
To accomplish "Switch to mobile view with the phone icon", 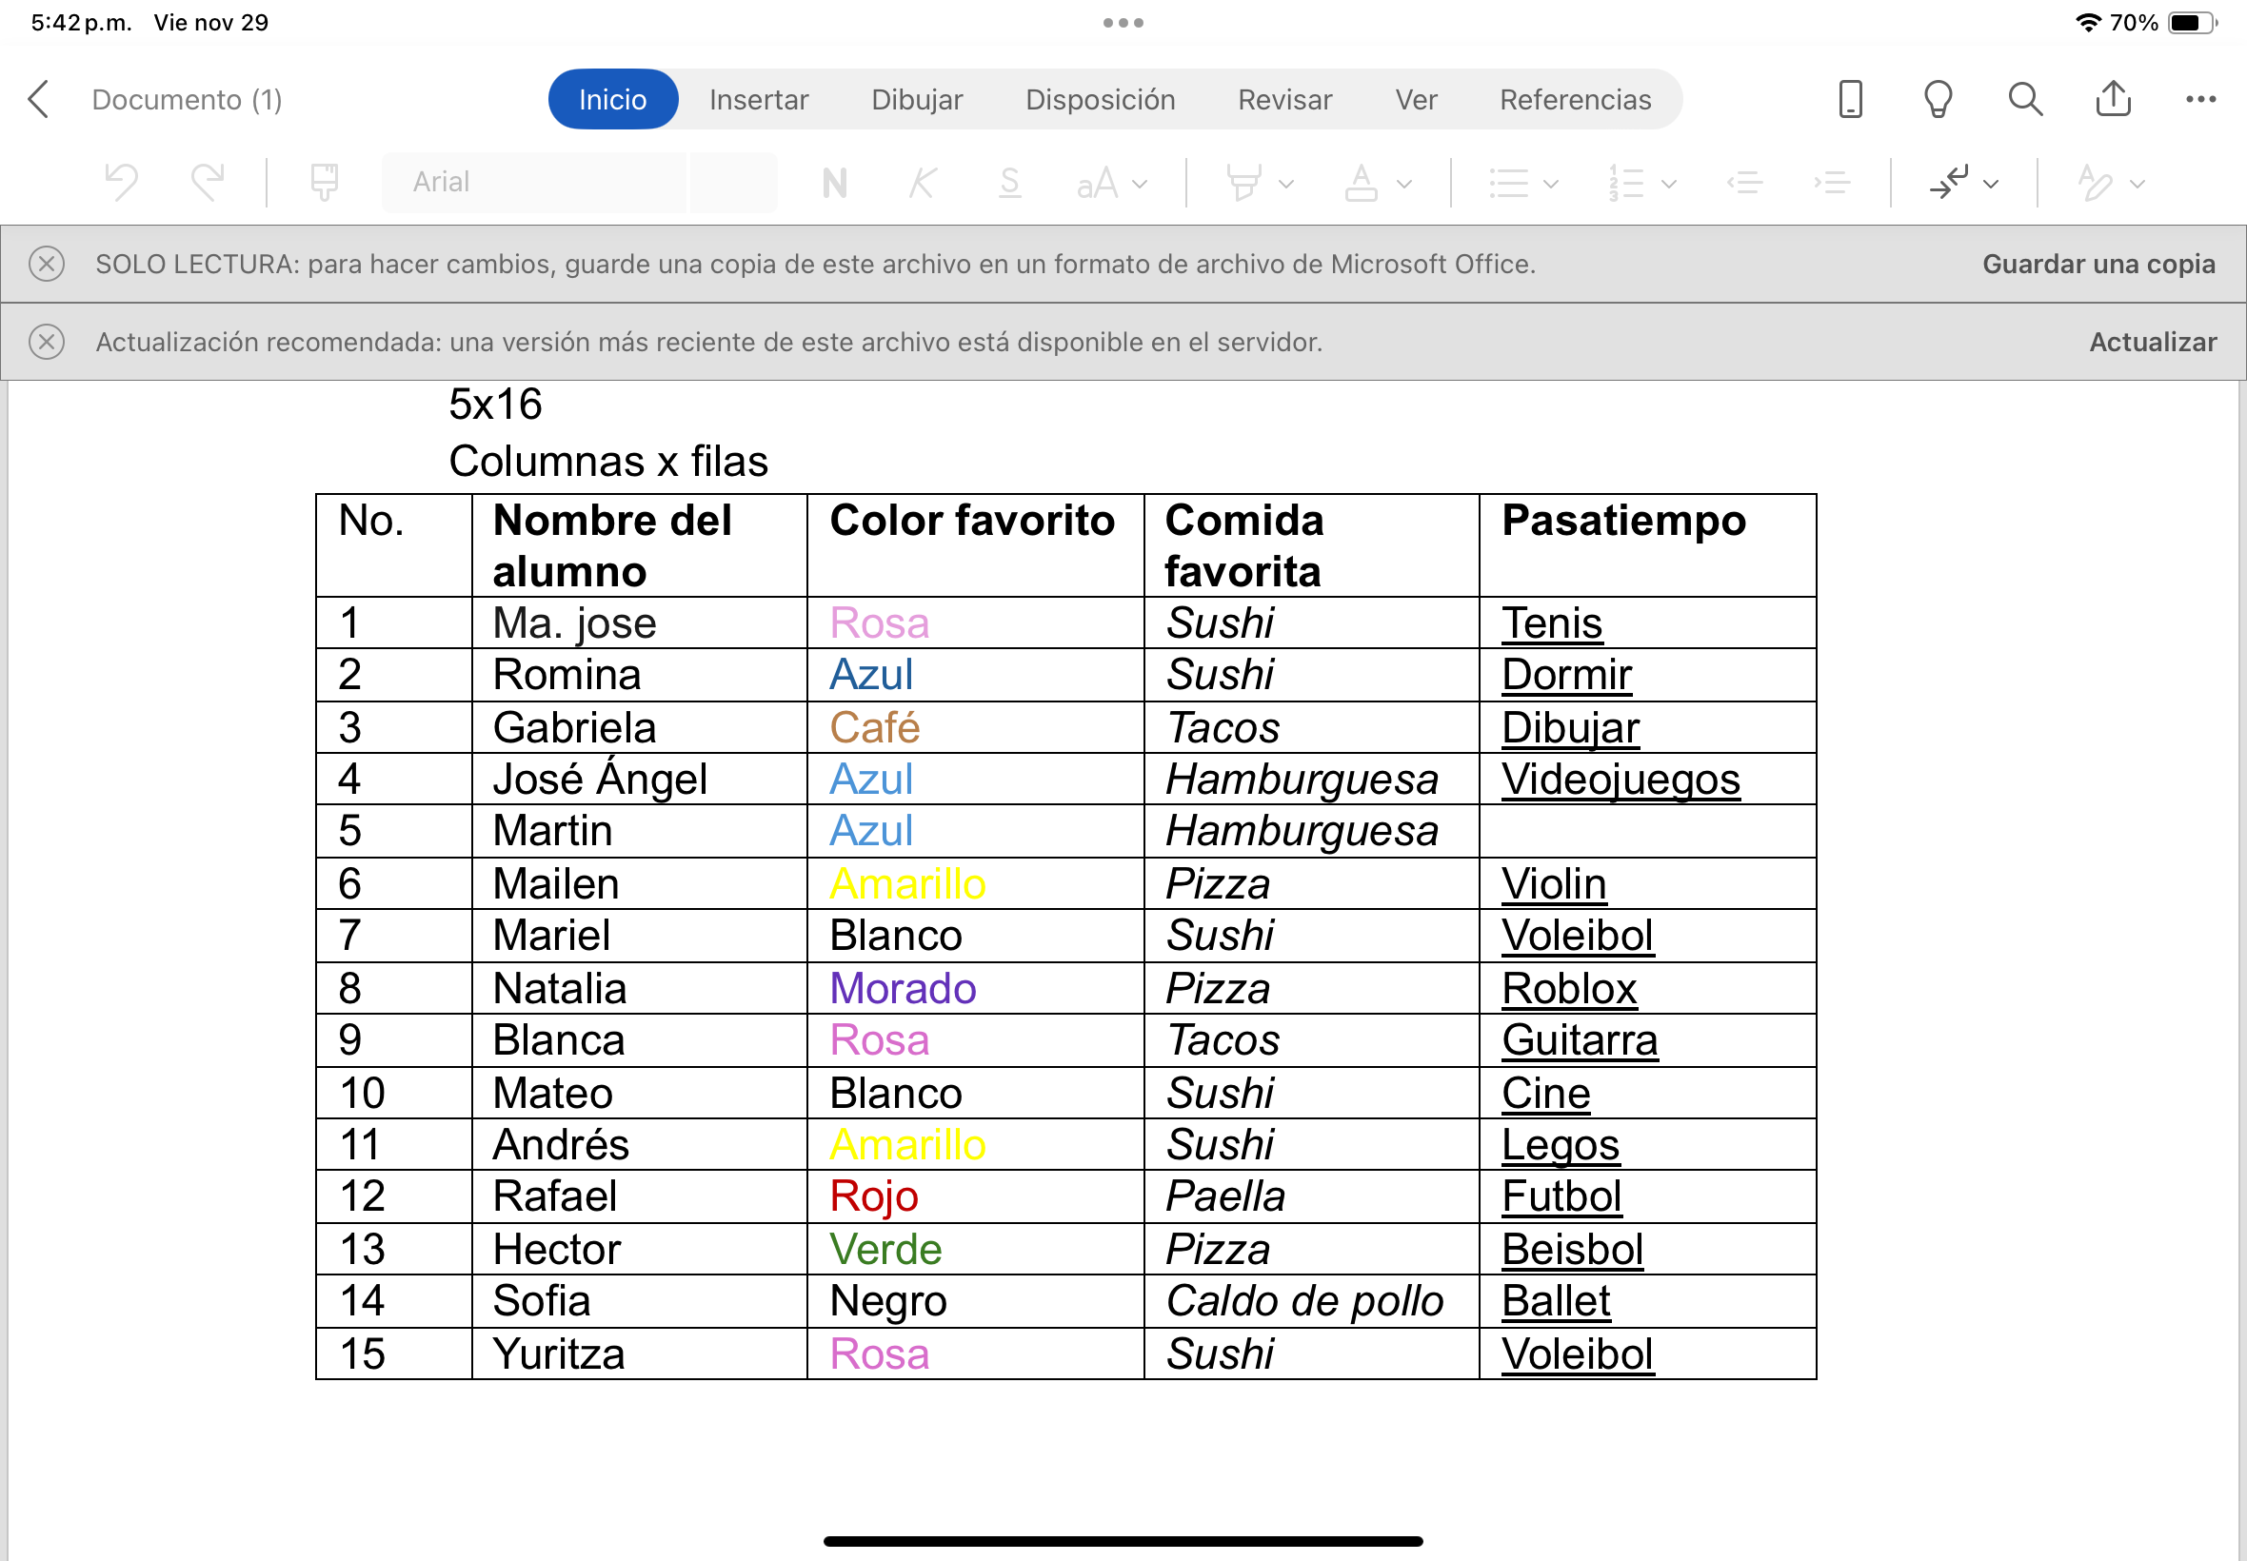I will (x=1849, y=100).
